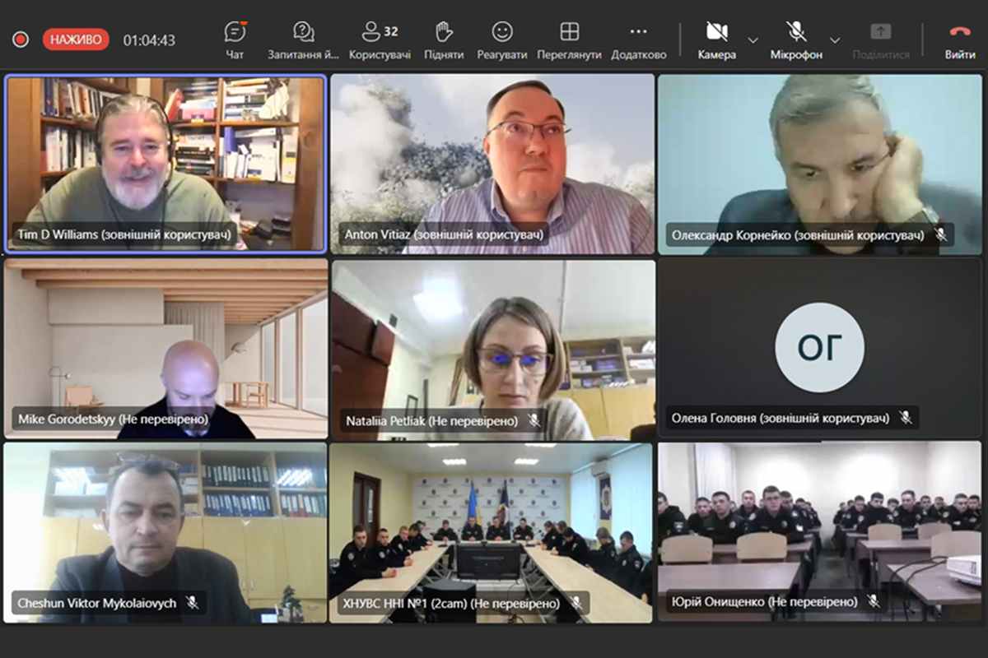988x658 pixels.
Task: Click the НАЖИВО live badge
Action: click(76, 39)
